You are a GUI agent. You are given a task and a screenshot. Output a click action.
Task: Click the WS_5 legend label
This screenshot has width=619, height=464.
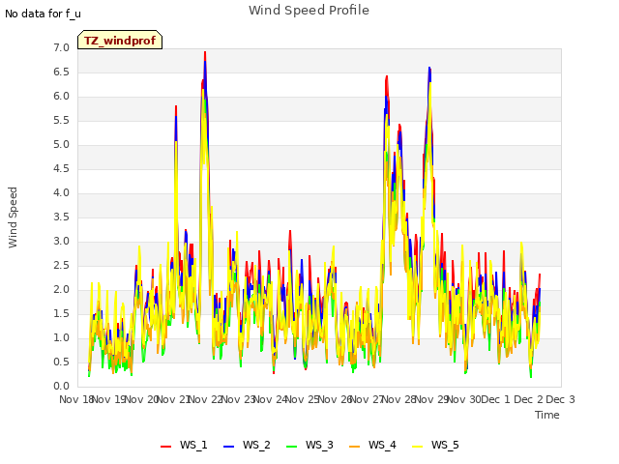point(445,445)
